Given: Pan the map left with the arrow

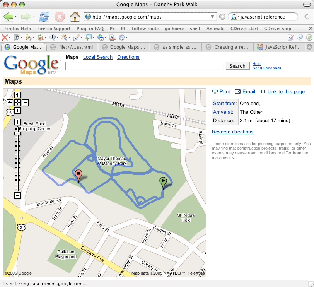Looking at the screenshot, I should click(x=10, y=103).
